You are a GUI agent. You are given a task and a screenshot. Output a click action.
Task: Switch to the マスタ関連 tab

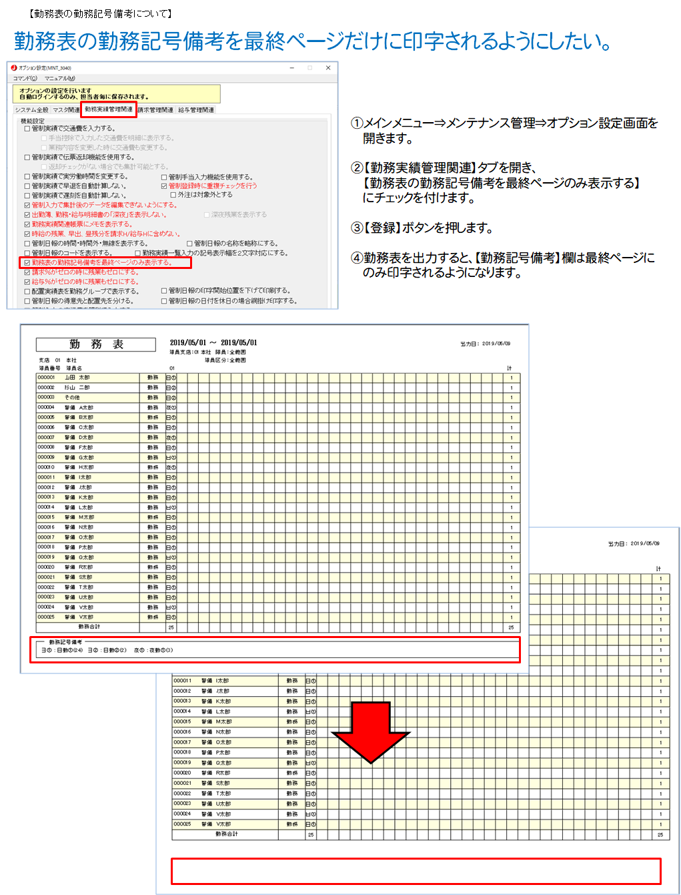[66, 110]
